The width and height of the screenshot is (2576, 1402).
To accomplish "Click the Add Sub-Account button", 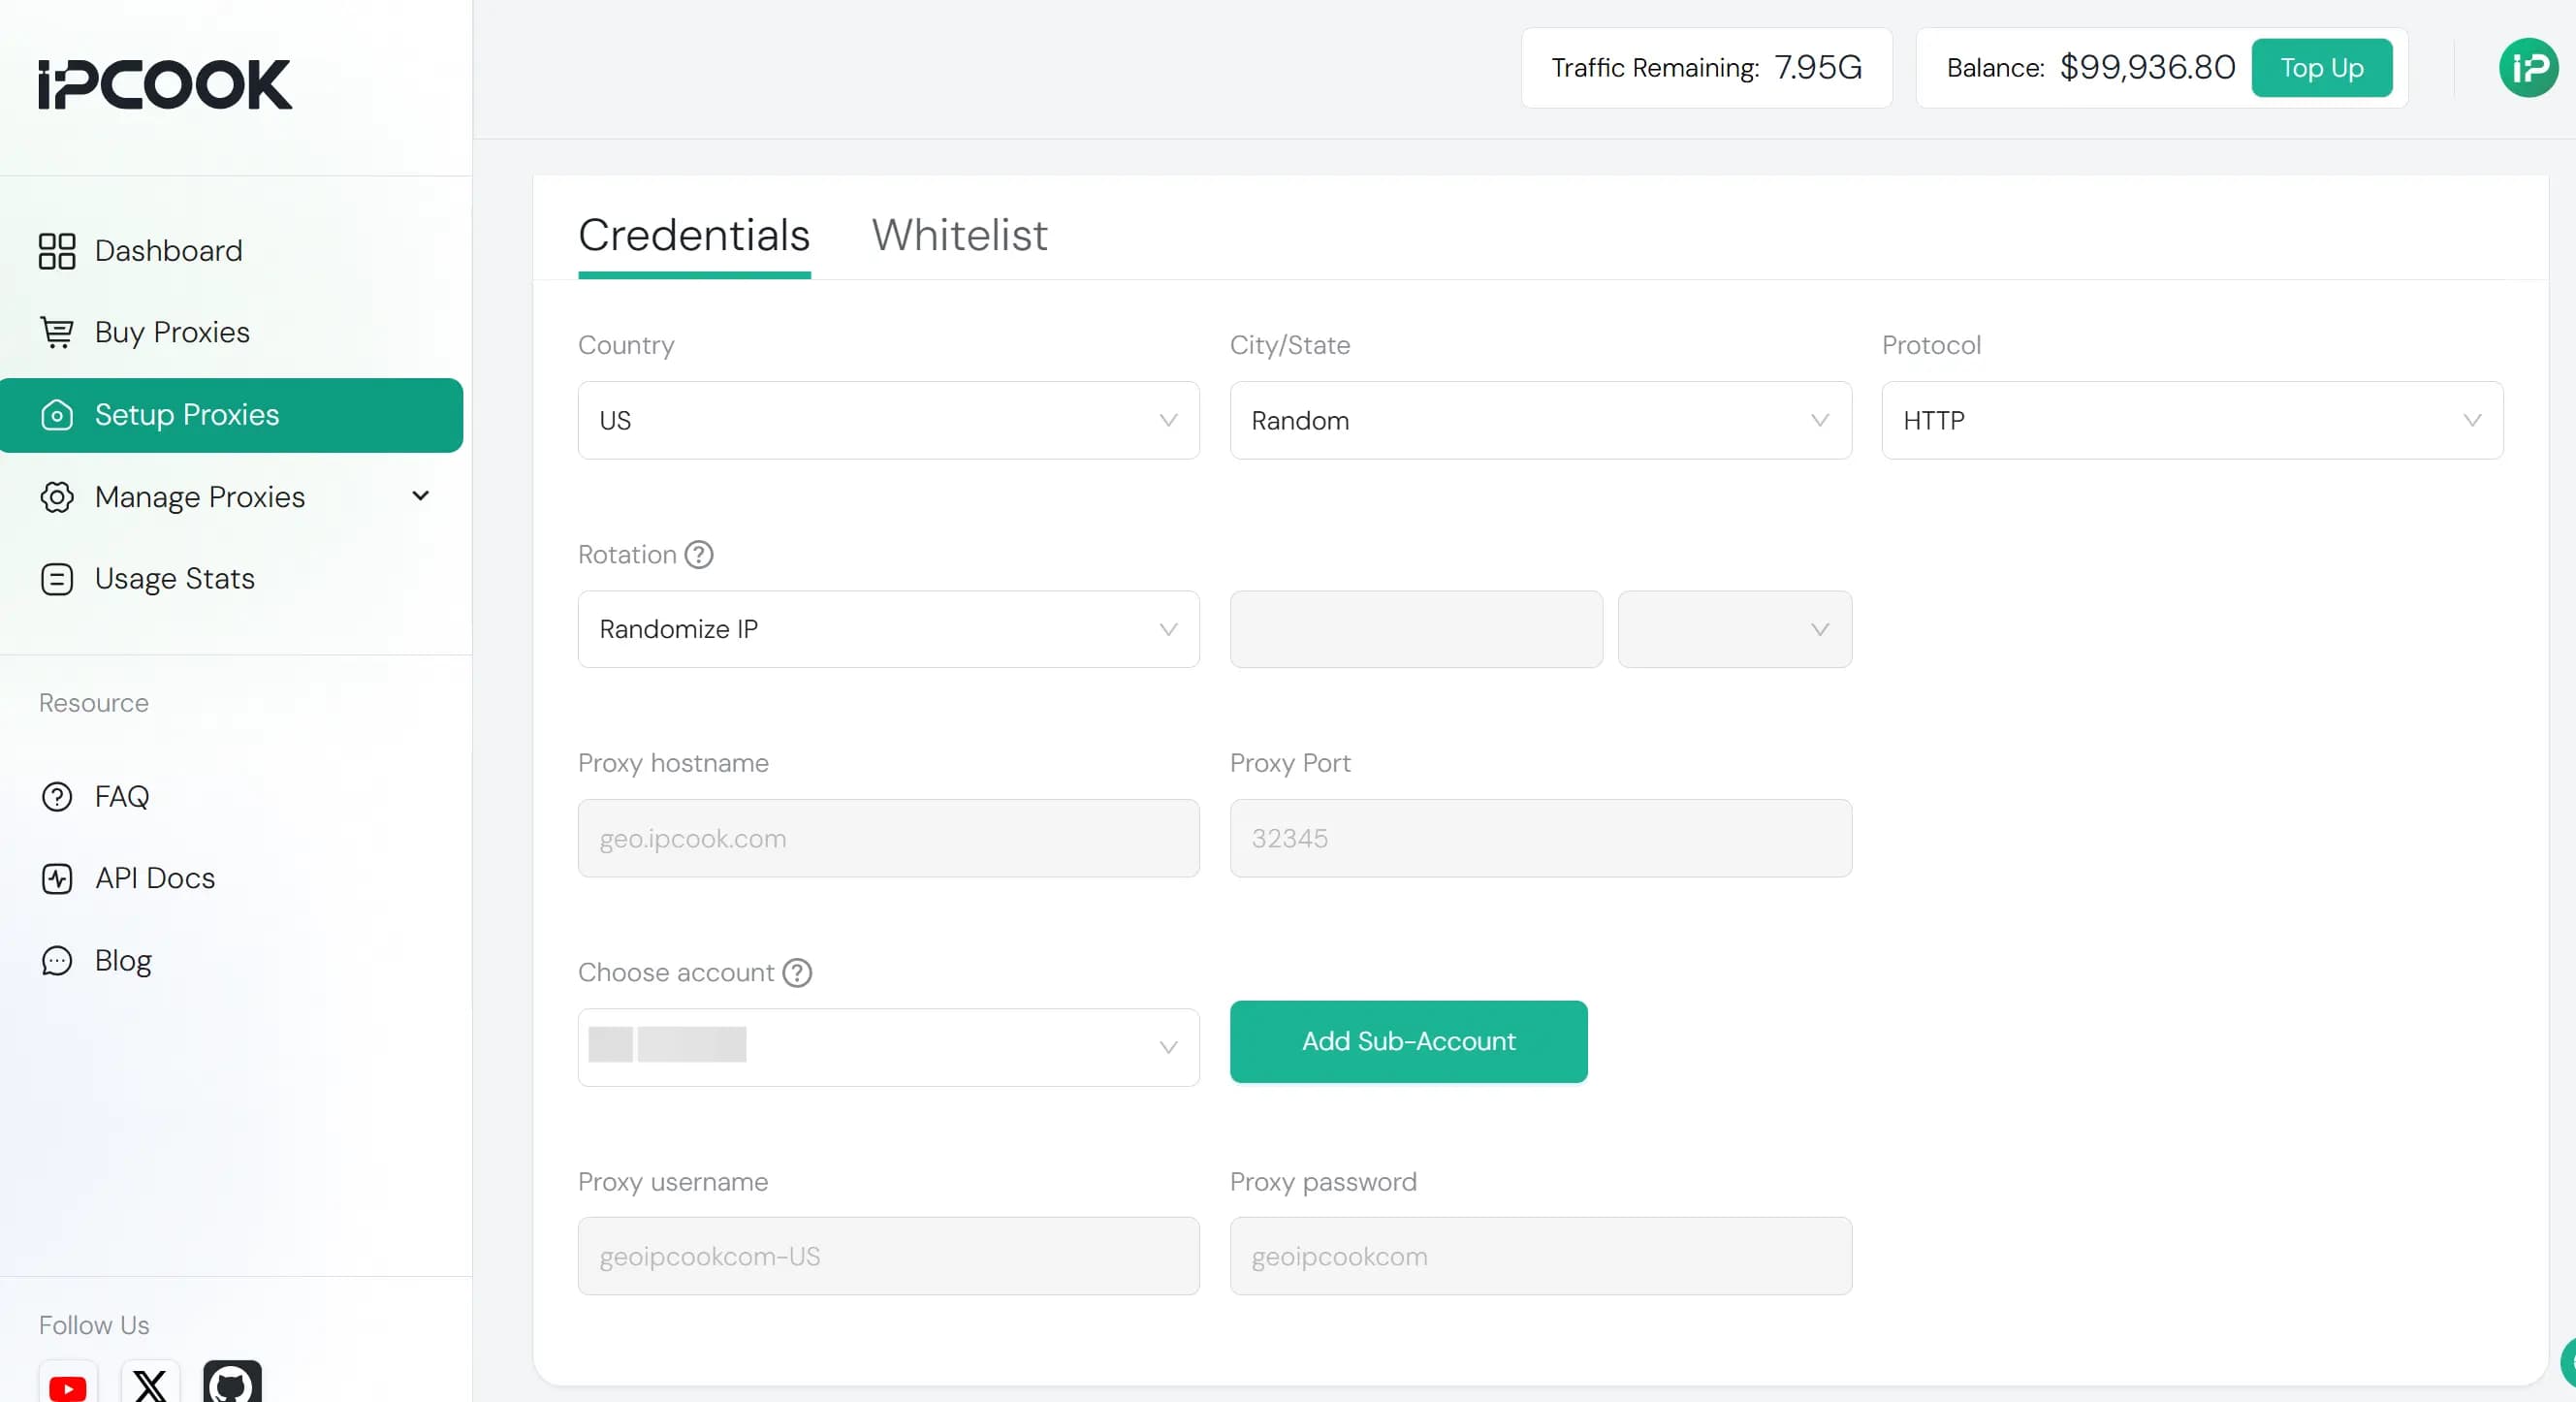I will click(x=1408, y=1041).
